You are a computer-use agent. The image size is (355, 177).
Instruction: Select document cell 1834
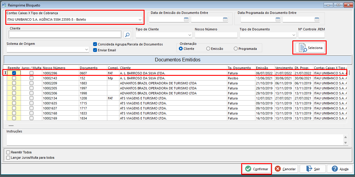[x=93, y=118]
